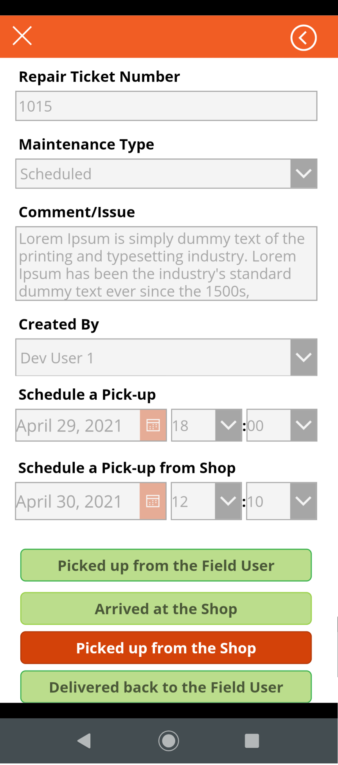Tap Android home circle button
Image resolution: width=338 pixels, height=765 pixels.
169,741
